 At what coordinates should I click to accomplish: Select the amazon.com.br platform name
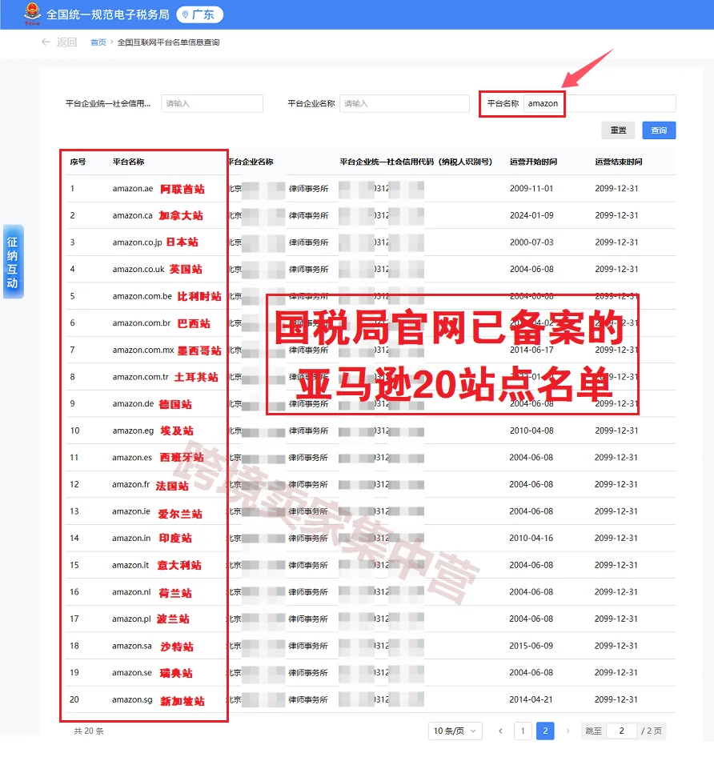tap(142, 322)
